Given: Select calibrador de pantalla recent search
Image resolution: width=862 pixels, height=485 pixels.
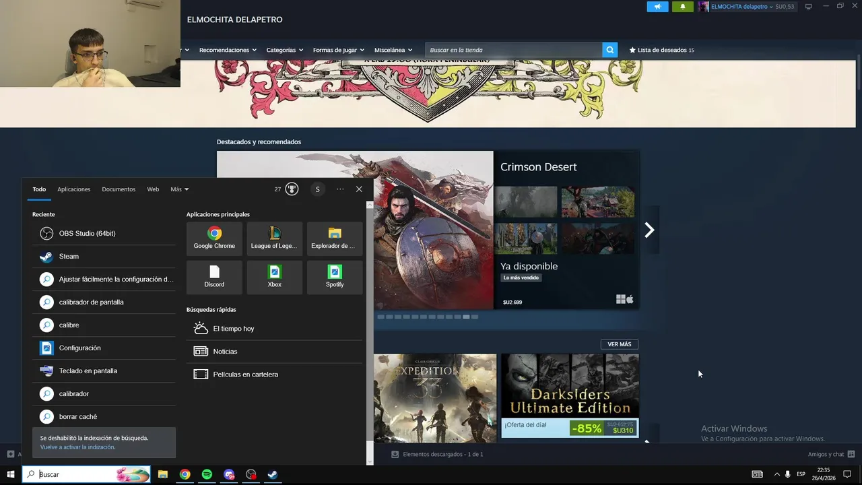Looking at the screenshot, I should click(104, 302).
